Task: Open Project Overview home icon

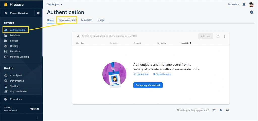Action: coord(6,13)
